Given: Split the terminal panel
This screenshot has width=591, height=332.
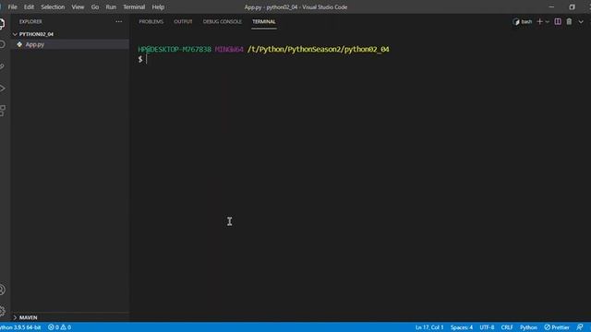Looking at the screenshot, I should (x=558, y=22).
